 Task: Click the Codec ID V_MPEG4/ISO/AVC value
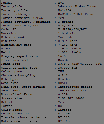click(x=72, y=29)
